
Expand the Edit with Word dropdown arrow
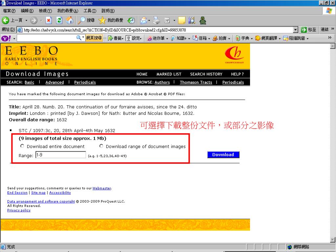[x=174, y=21]
